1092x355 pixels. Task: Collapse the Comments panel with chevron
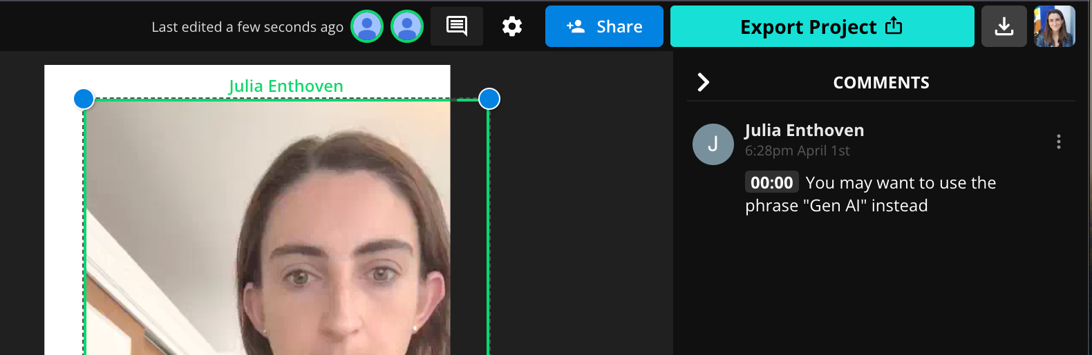pyautogui.click(x=704, y=82)
